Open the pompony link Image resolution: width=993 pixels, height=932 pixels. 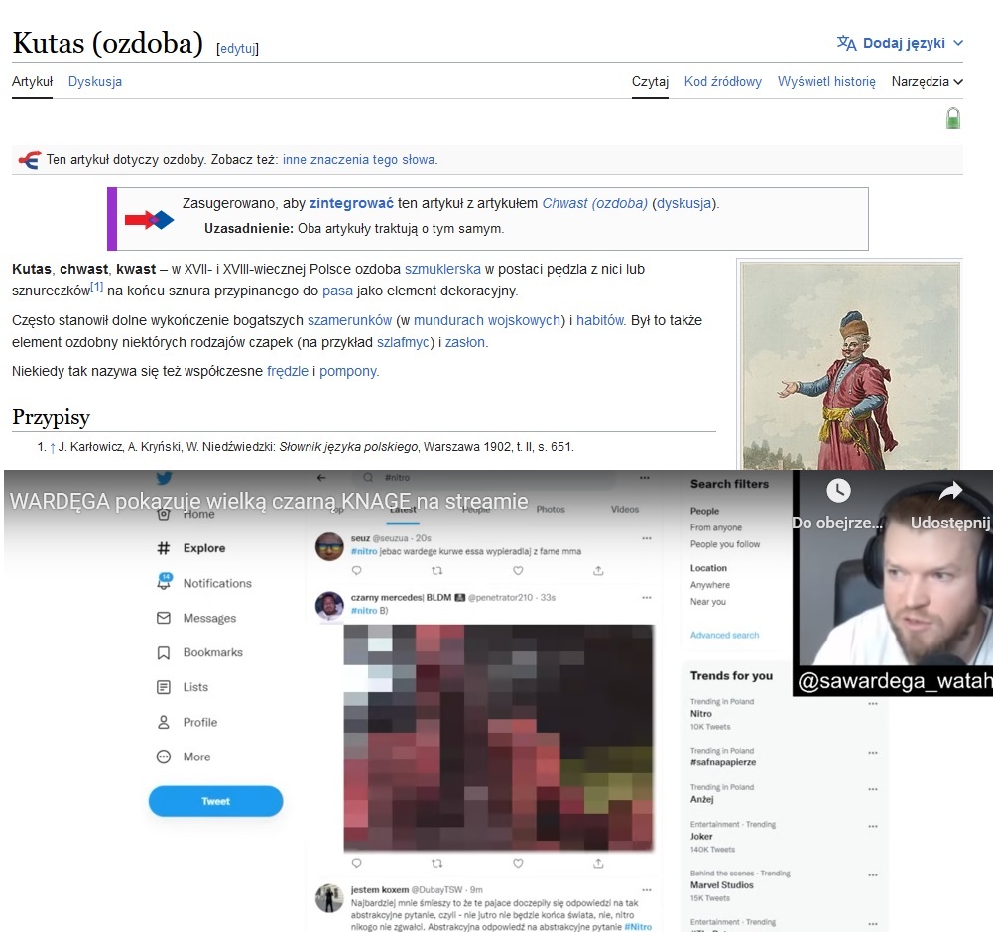[x=348, y=371]
